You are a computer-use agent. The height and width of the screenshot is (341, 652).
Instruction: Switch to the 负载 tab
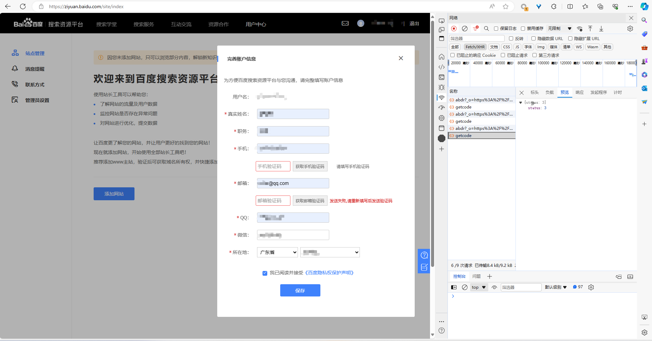(550, 92)
